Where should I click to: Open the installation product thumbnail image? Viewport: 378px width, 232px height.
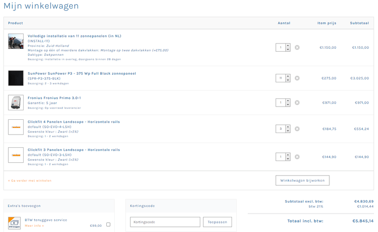(16, 41)
